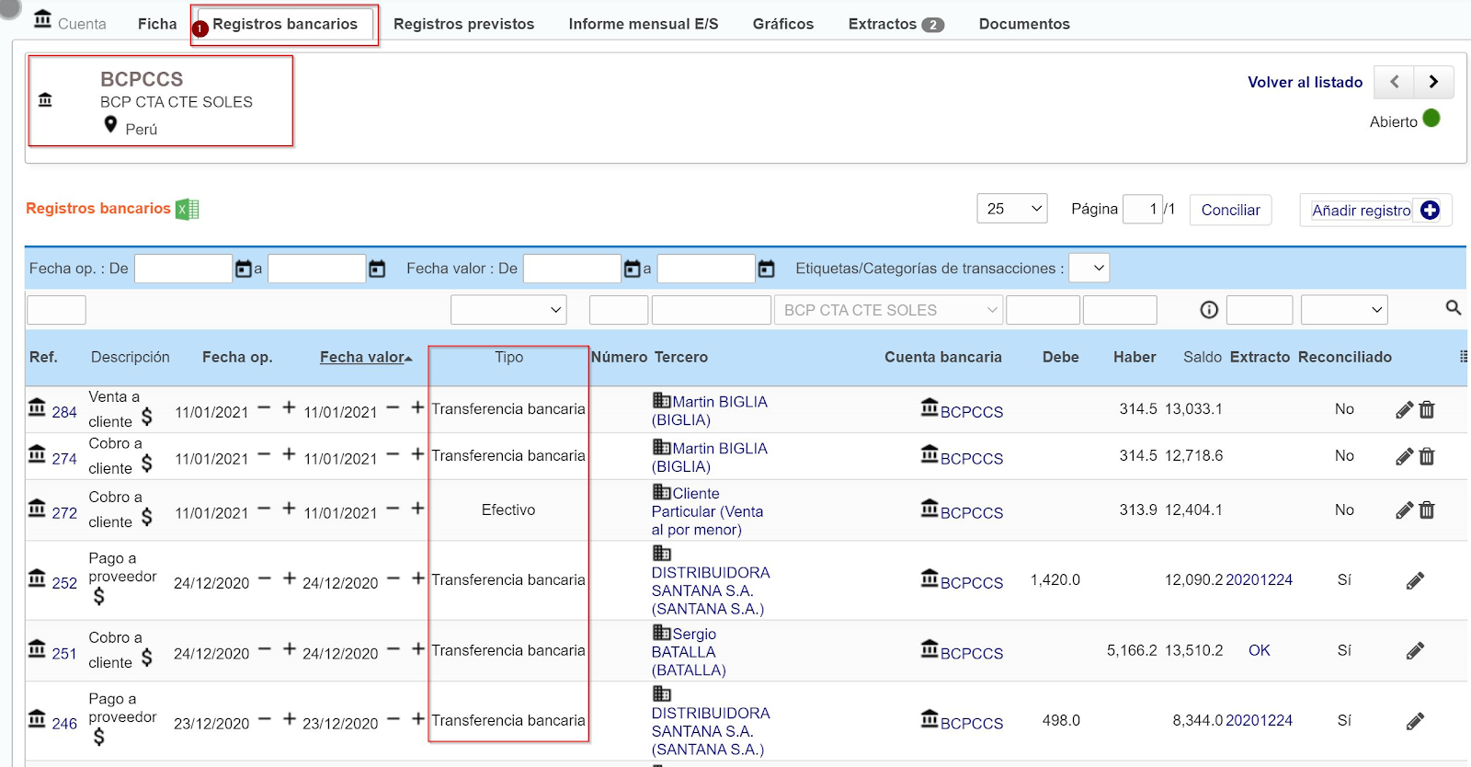Screen dimensions: 1471x767
Task: Open the column selector menu icon
Action: [1463, 357]
